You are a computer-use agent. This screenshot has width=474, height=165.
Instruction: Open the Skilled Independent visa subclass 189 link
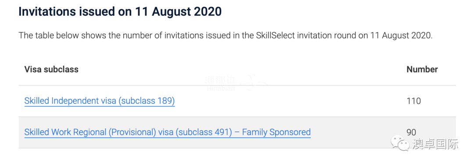[x=100, y=101]
